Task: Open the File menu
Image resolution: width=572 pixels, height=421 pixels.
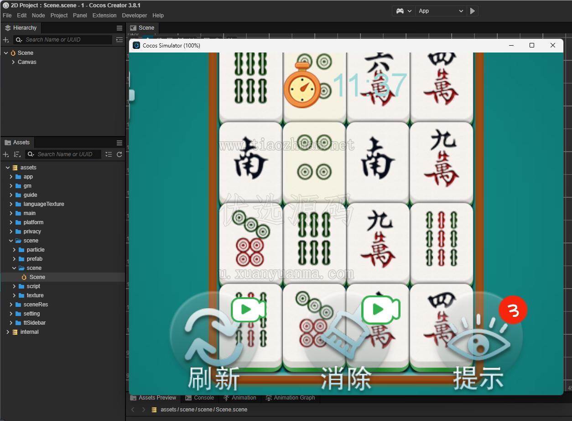Action: coord(7,16)
